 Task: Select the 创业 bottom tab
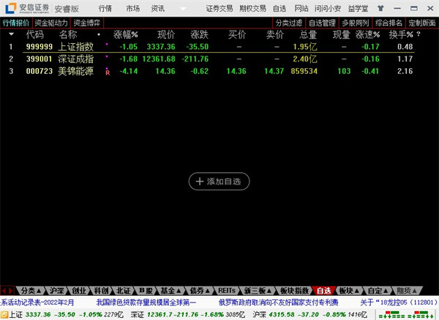[x=79, y=291]
